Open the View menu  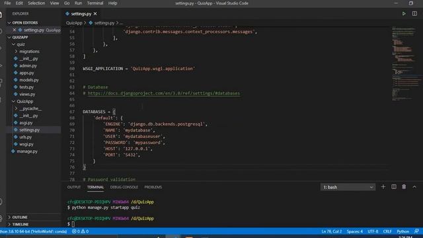tap(54, 3)
